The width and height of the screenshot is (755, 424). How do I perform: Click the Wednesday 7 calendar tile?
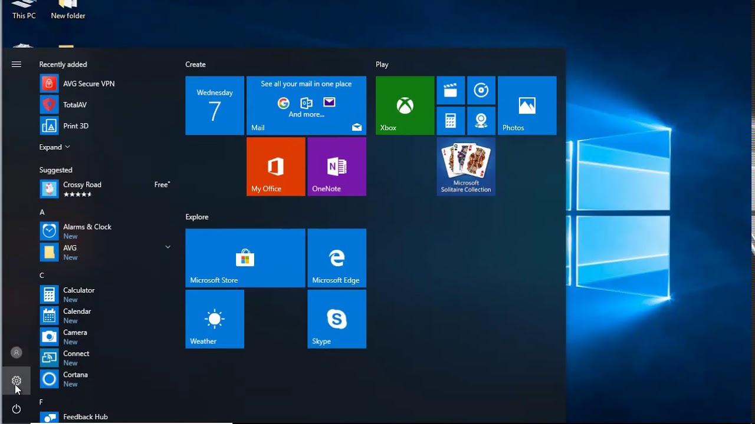pyautogui.click(x=215, y=105)
